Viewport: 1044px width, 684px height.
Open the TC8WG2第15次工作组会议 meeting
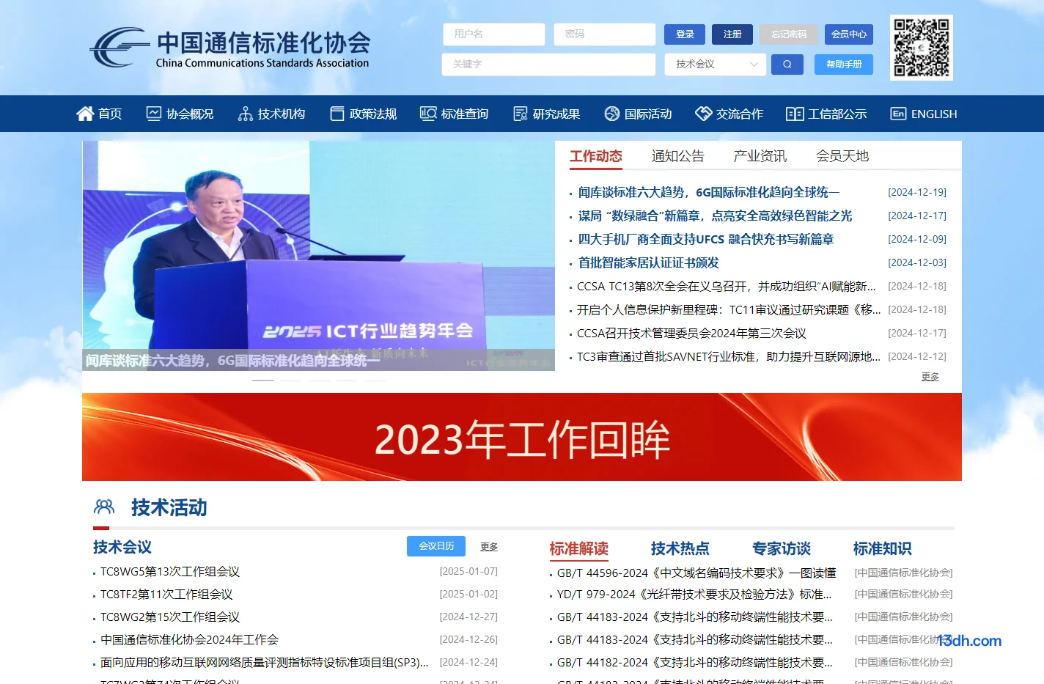click(x=170, y=617)
